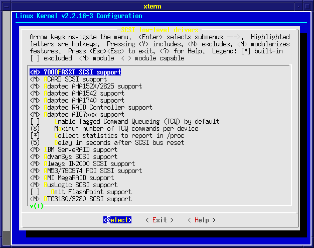
Task: Change module state of Adaptec AHA152X/2825 support
Action: (x=35, y=86)
